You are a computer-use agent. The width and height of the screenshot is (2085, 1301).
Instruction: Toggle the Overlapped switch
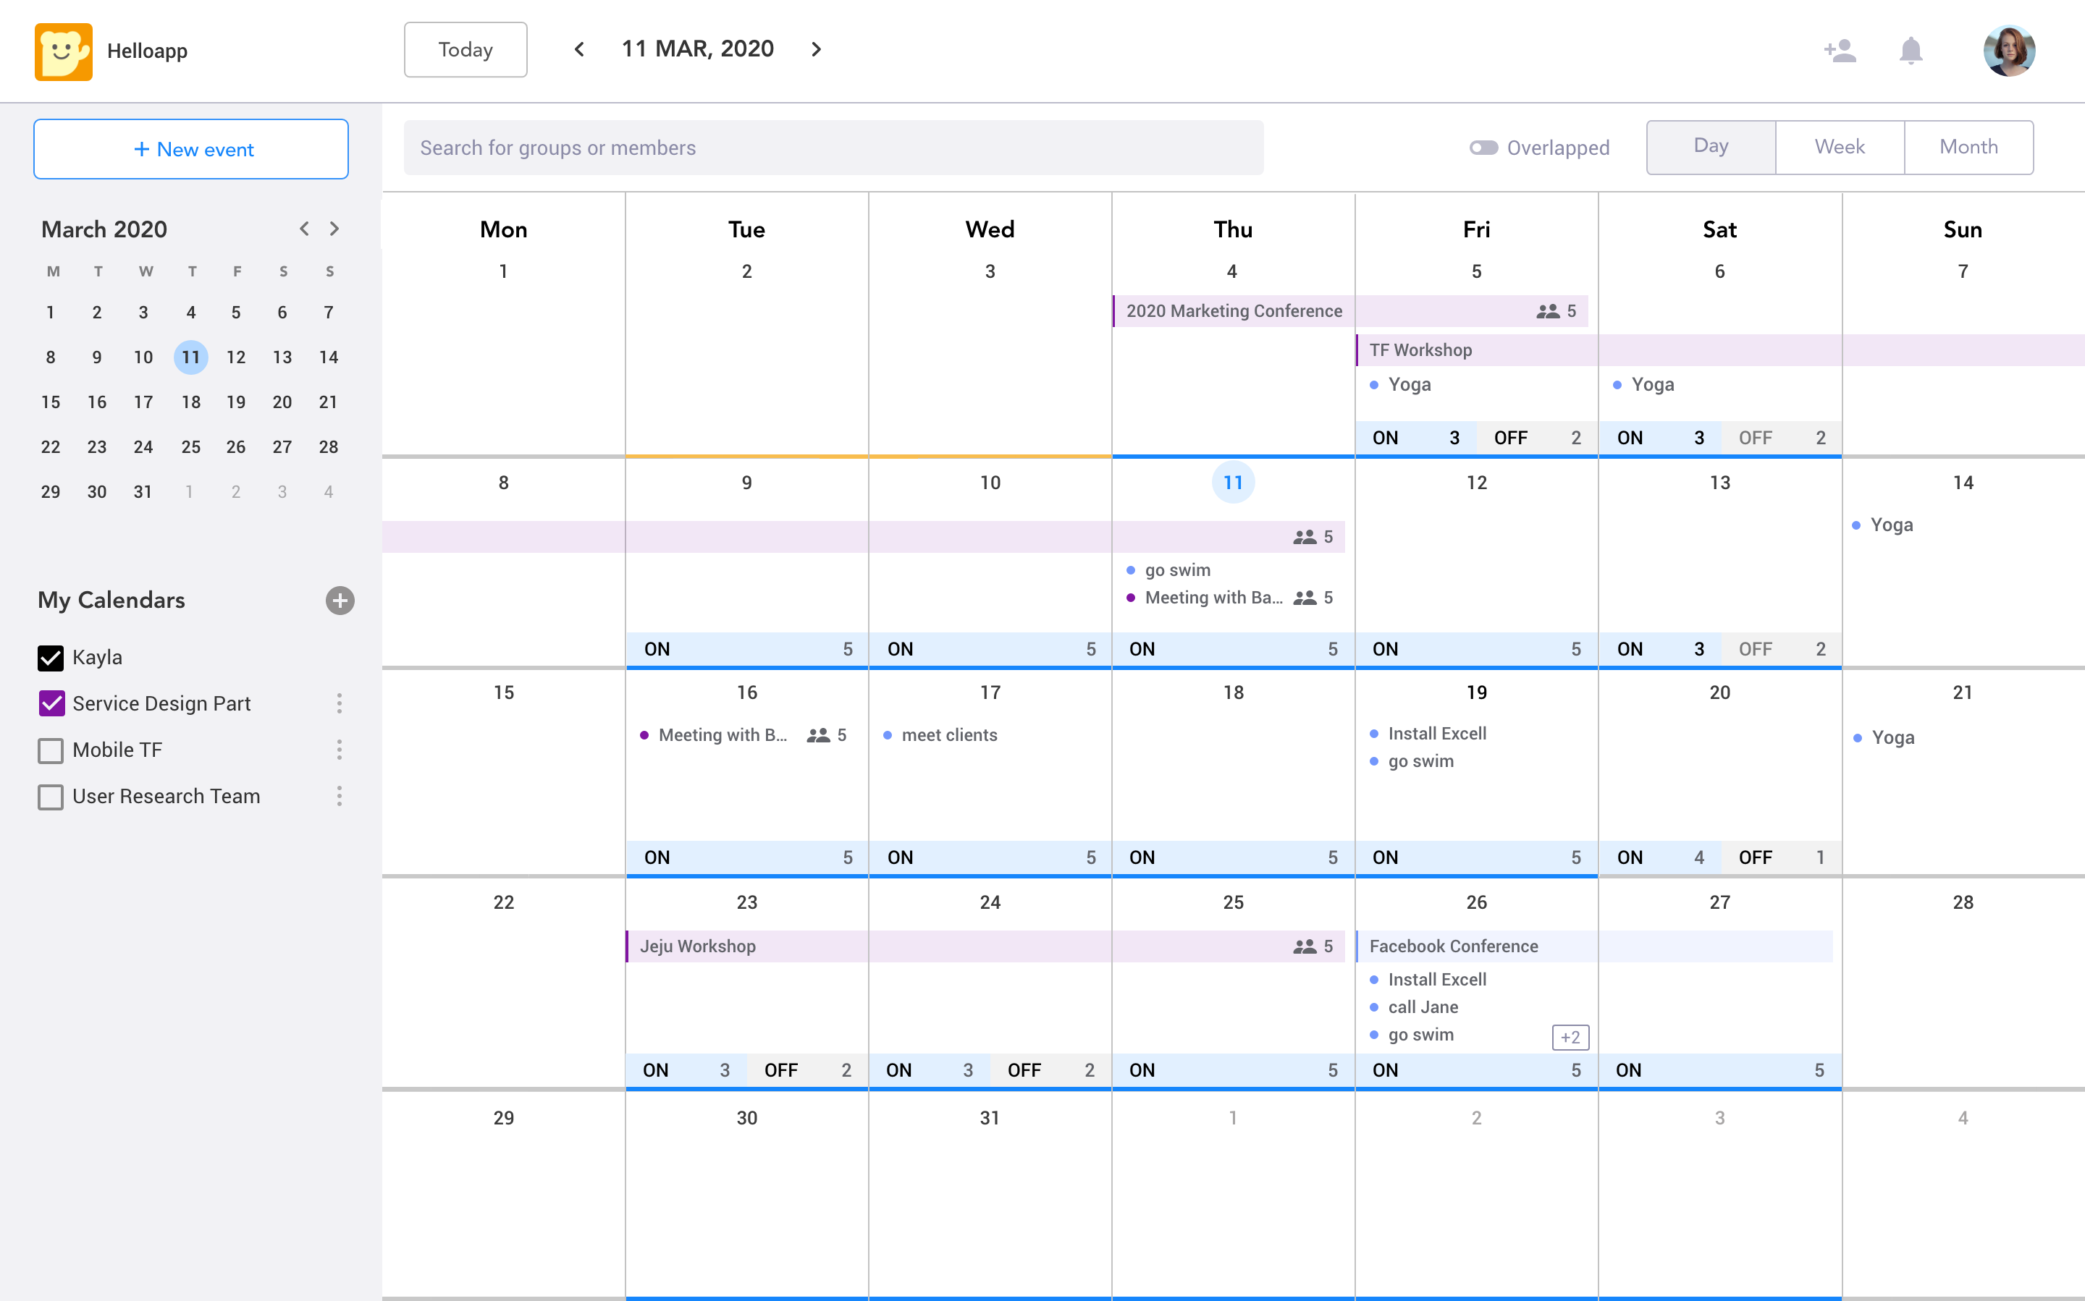(x=1483, y=148)
